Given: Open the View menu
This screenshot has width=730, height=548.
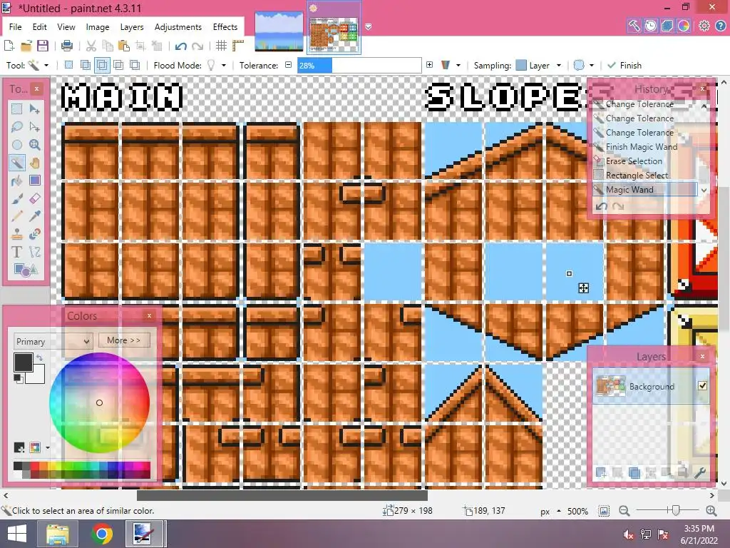Looking at the screenshot, I should [66, 27].
